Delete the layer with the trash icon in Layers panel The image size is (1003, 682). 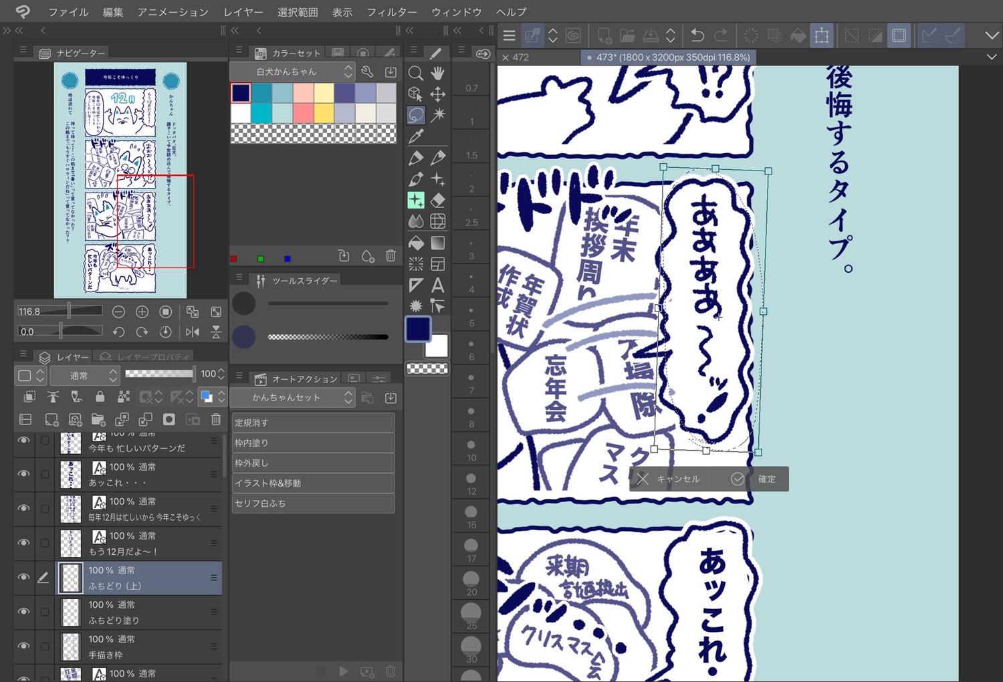[x=216, y=419]
